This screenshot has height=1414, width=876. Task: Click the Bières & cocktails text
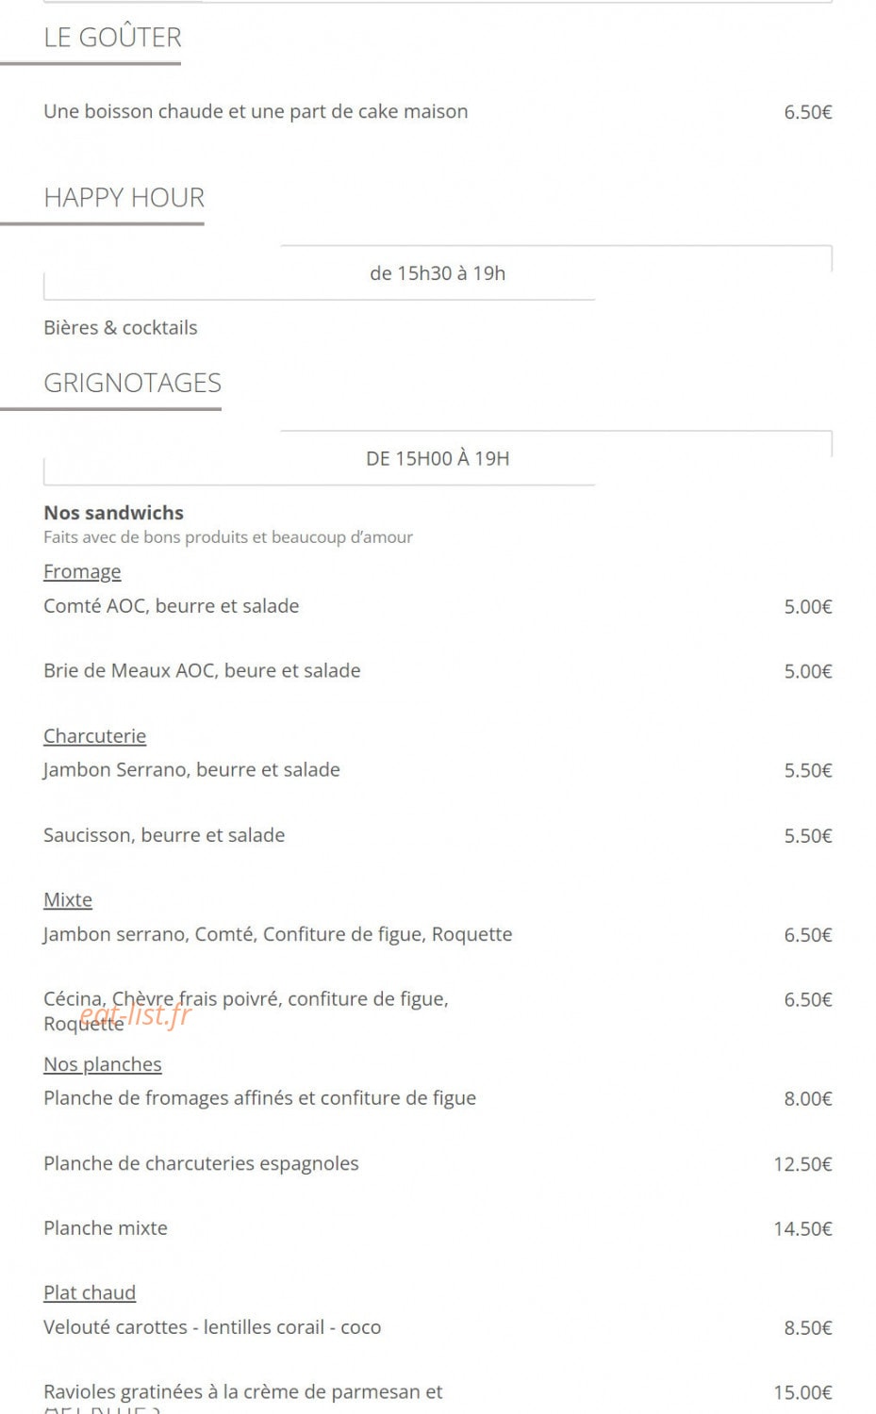click(121, 328)
